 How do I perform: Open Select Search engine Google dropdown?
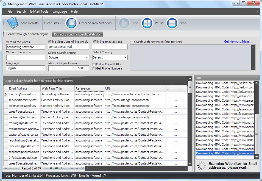[x=87, y=57]
